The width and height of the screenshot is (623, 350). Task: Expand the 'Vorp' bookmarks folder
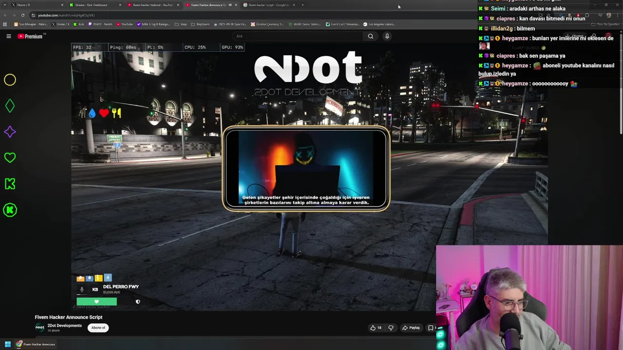(x=181, y=24)
